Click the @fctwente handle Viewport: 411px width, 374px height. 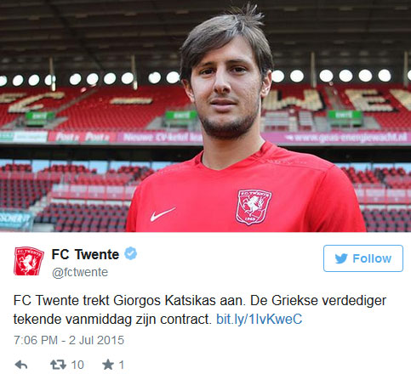tap(80, 272)
